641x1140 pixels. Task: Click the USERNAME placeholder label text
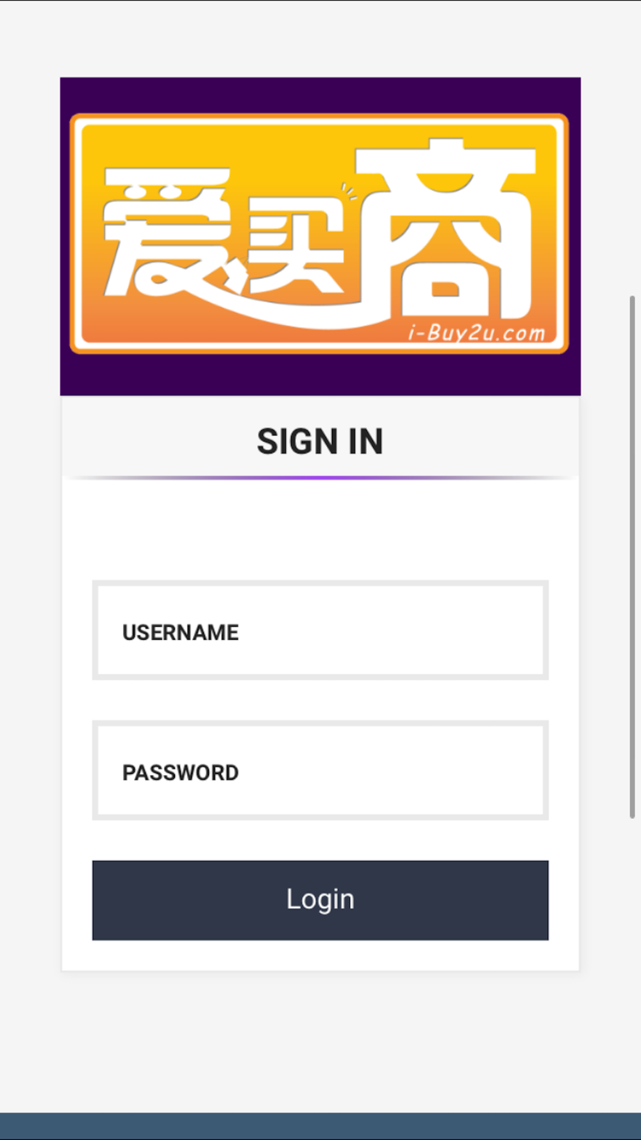click(180, 633)
